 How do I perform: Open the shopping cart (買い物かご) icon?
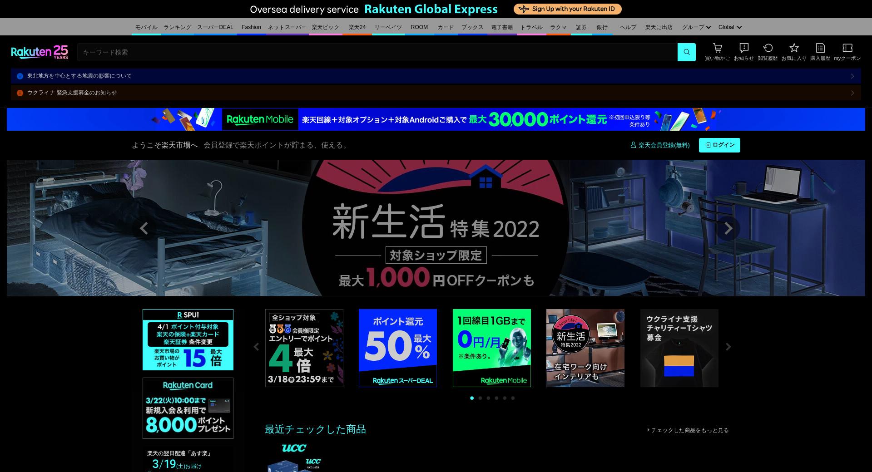point(718,52)
